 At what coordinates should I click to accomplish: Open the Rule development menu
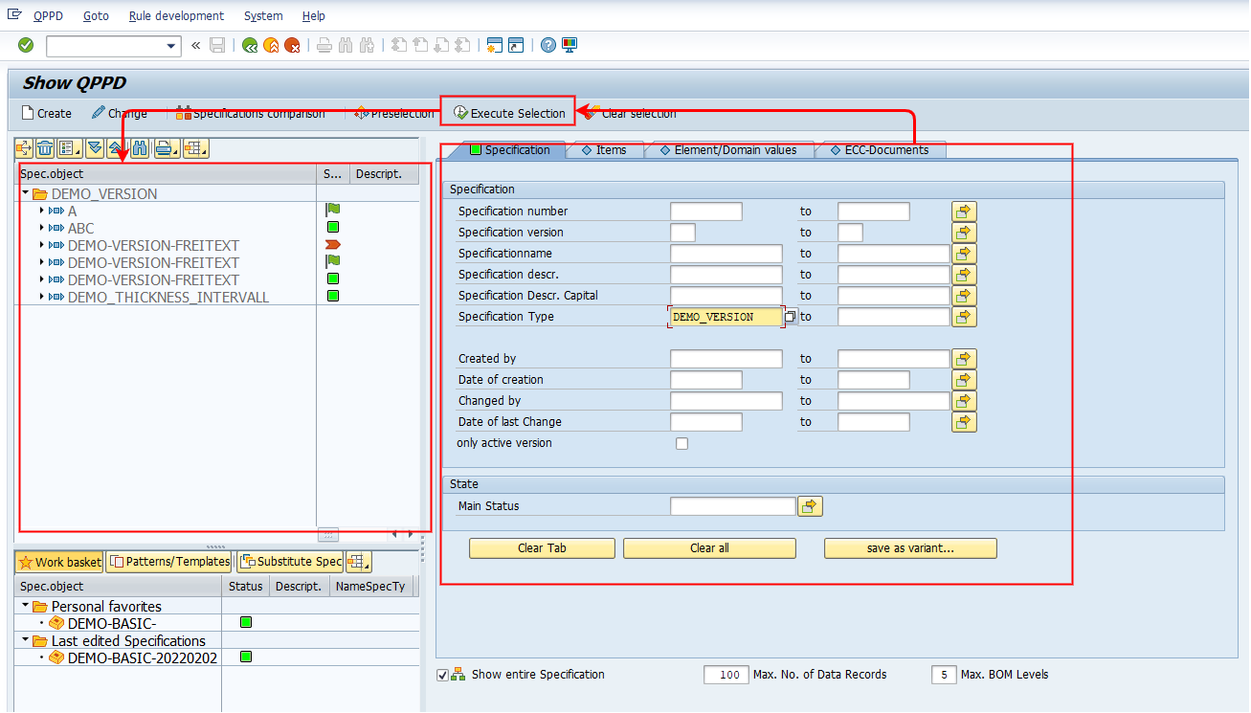(x=176, y=16)
